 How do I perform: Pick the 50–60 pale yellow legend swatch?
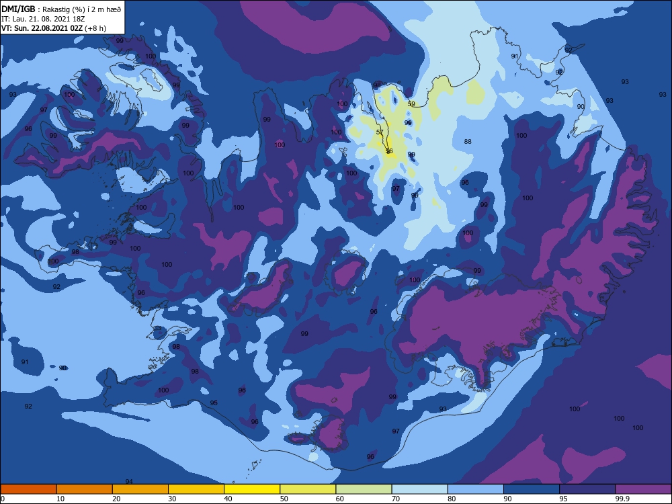(308, 489)
